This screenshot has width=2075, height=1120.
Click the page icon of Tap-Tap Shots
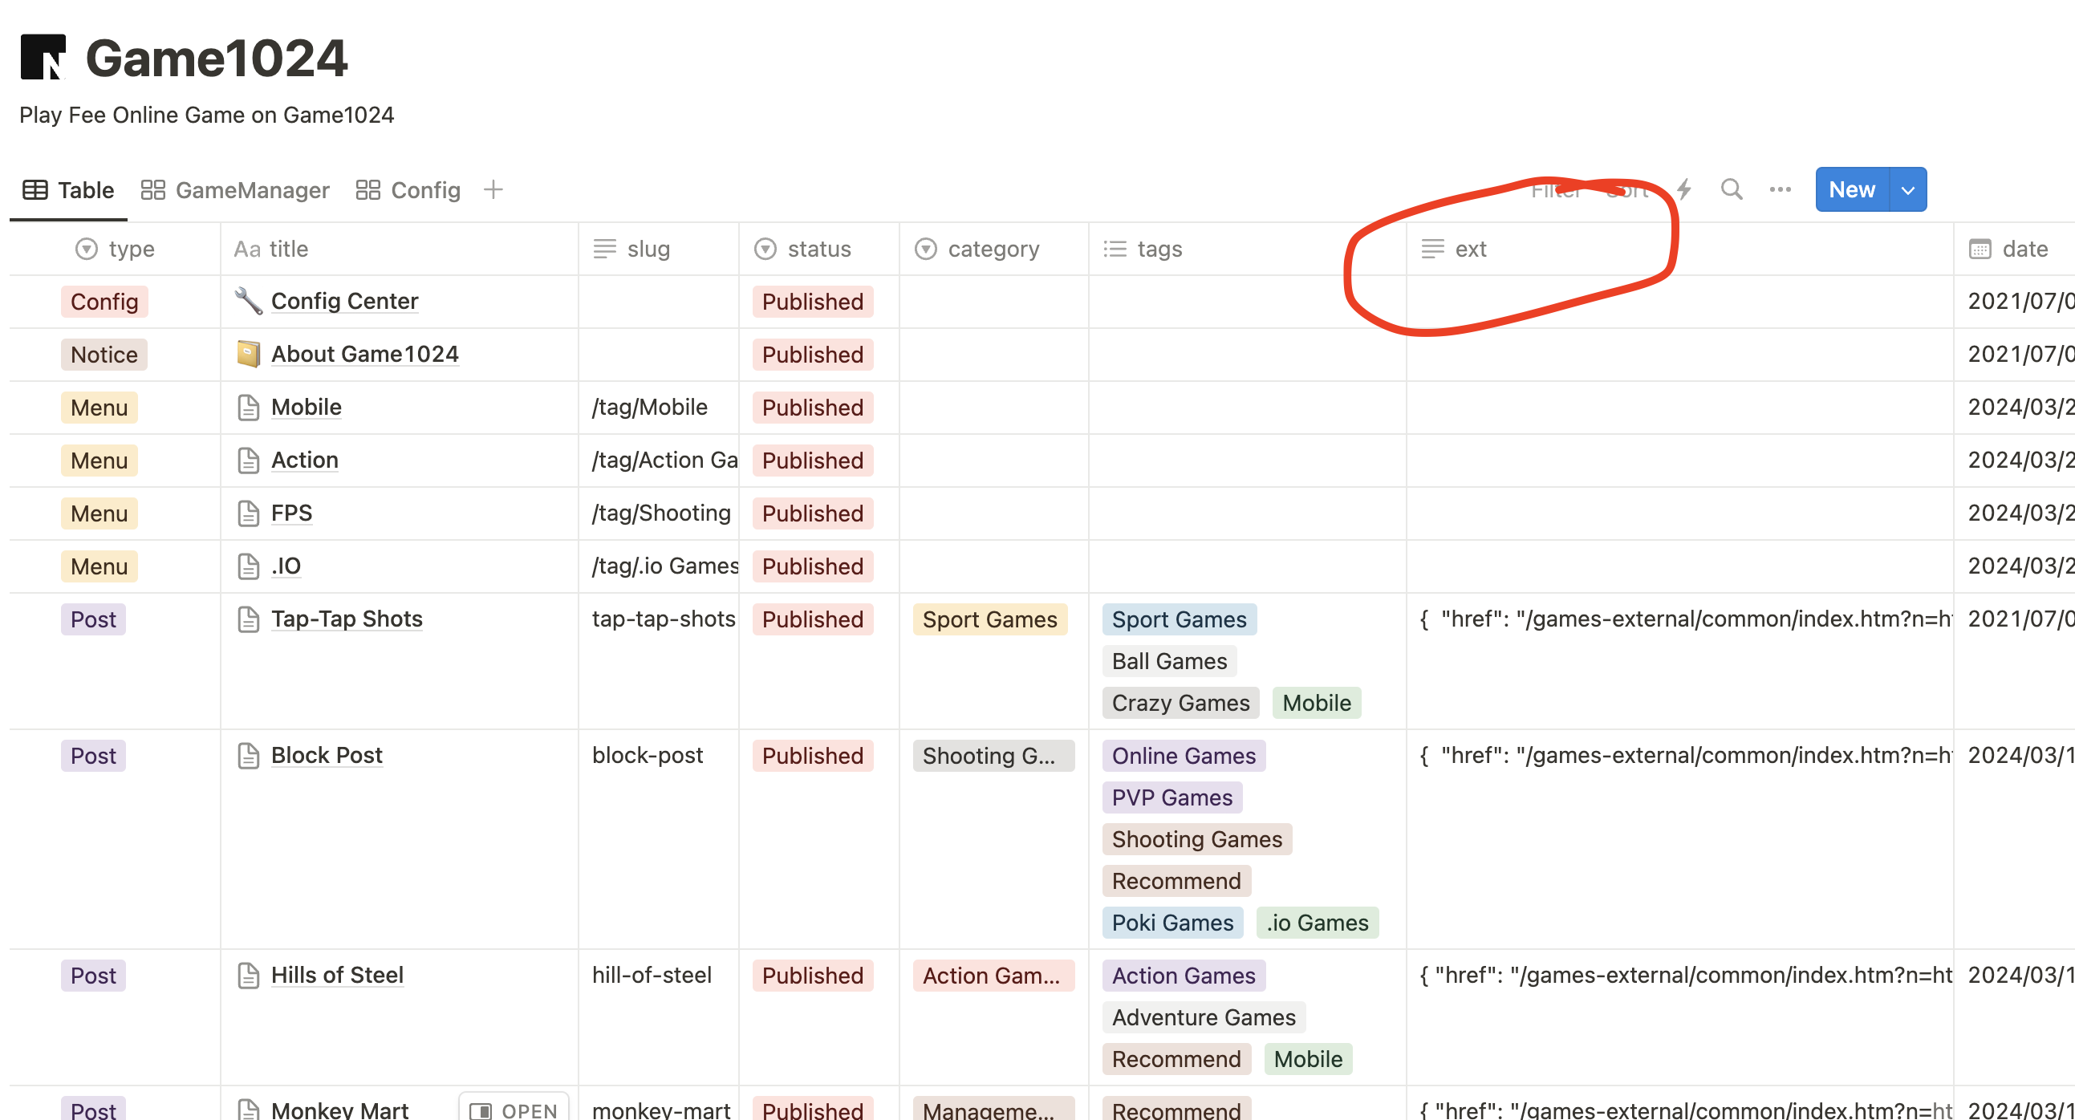coord(248,619)
